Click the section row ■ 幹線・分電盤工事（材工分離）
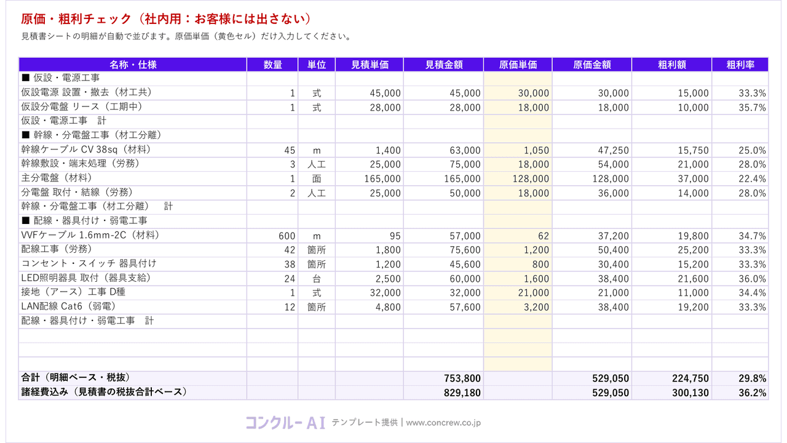 click(x=393, y=136)
